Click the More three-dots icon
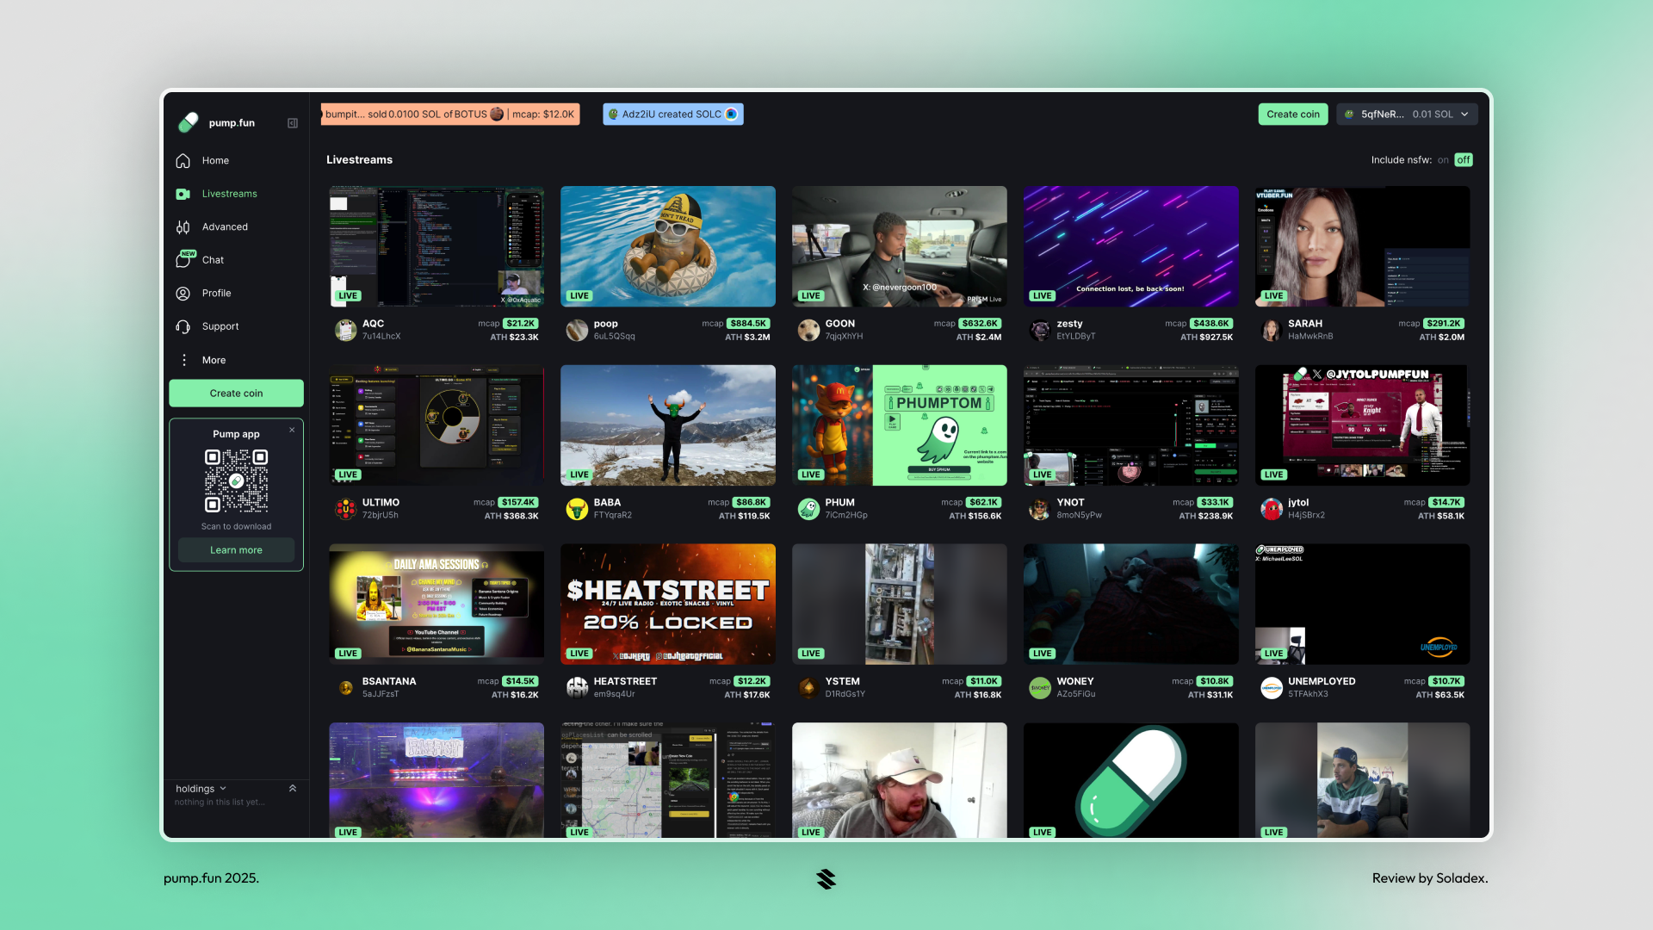This screenshot has width=1653, height=930. pos(183,360)
